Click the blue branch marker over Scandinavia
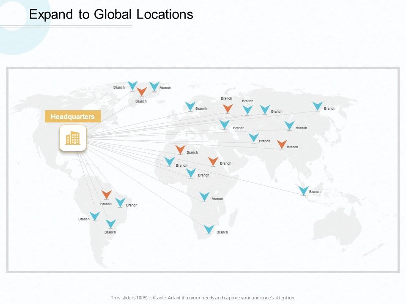The width and height of the screenshot is (406, 304). click(190, 106)
